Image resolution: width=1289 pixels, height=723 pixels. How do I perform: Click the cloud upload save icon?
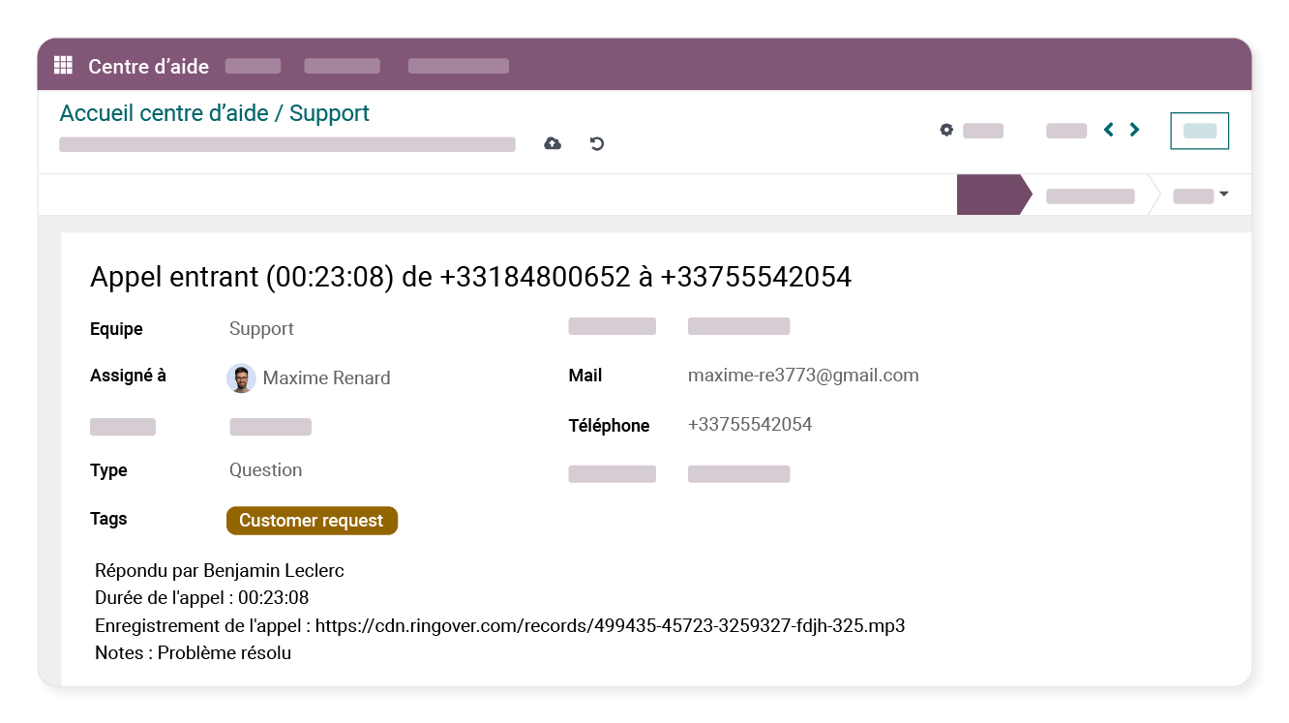click(553, 144)
